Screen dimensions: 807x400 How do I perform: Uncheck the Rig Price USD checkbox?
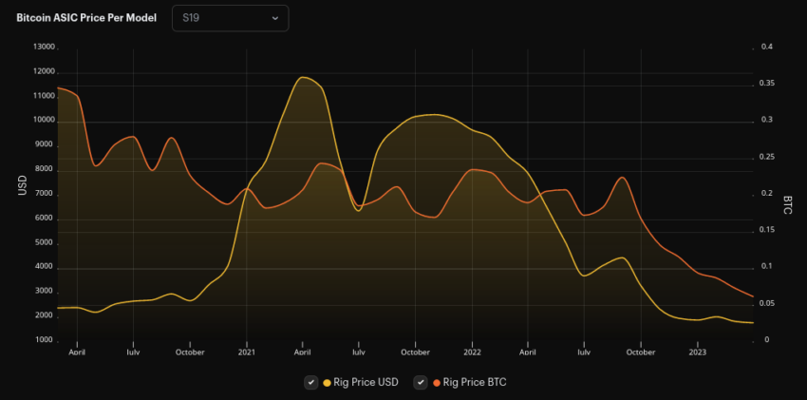coord(310,382)
